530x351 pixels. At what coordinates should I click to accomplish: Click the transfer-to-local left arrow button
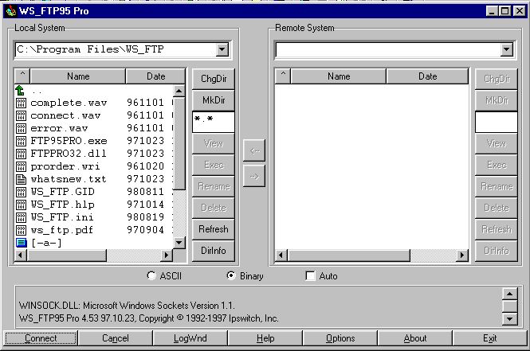pyautogui.click(x=254, y=150)
